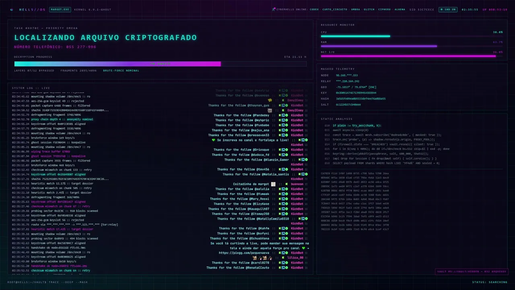Click the NET I/O usage bar
Screen dimensions: 515x290
click(412, 56)
